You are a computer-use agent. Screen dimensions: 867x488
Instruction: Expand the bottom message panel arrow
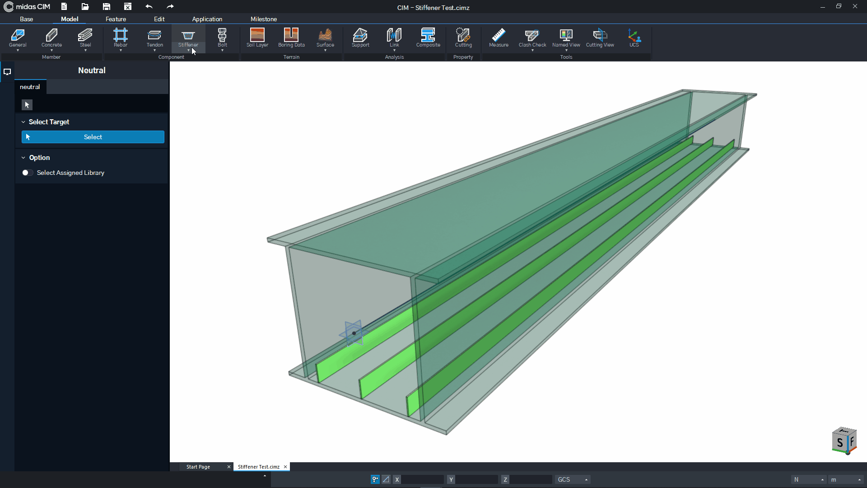pos(265,475)
